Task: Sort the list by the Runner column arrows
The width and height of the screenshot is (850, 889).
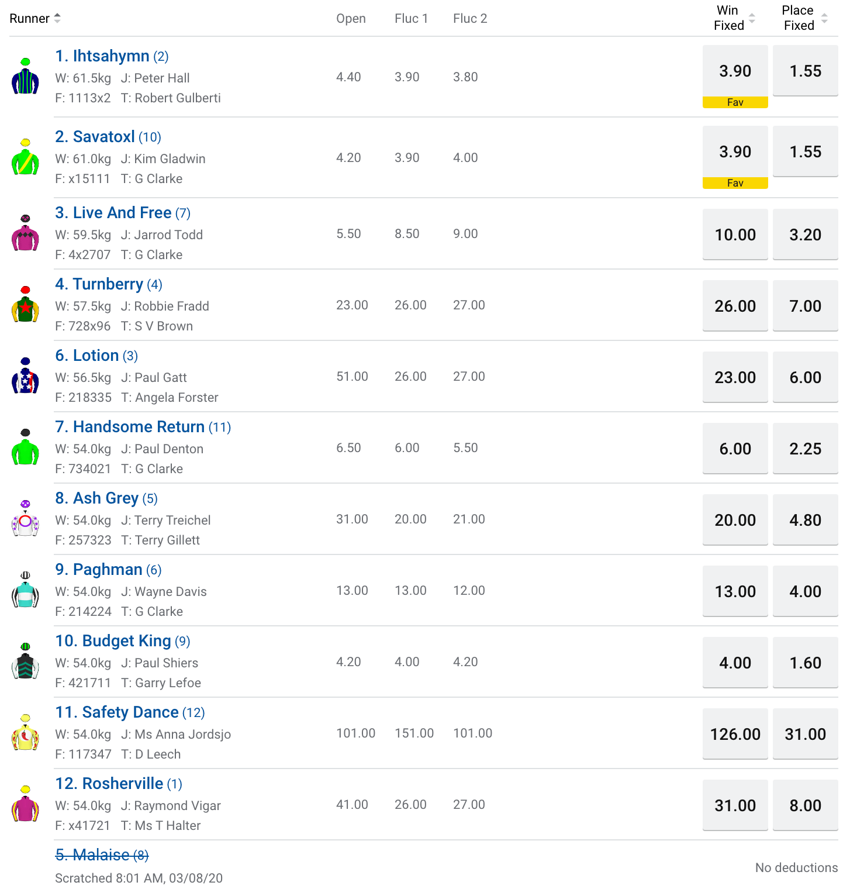Action: (x=57, y=18)
